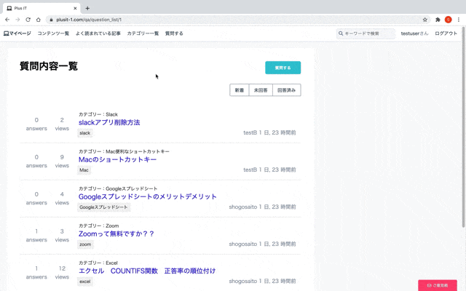Click the page vertical scrollbar
The height and width of the screenshot is (291, 466).
(463, 128)
